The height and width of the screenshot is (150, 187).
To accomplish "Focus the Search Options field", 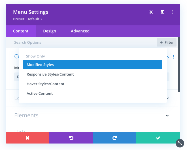I will coord(81,42).
